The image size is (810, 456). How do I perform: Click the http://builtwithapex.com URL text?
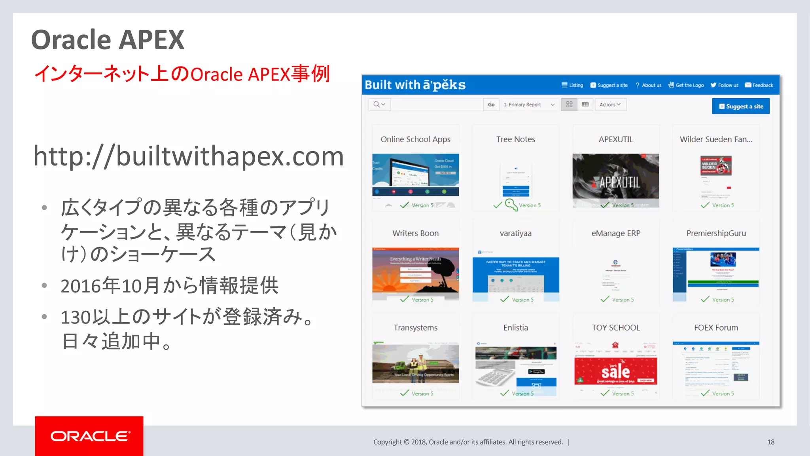189,156
